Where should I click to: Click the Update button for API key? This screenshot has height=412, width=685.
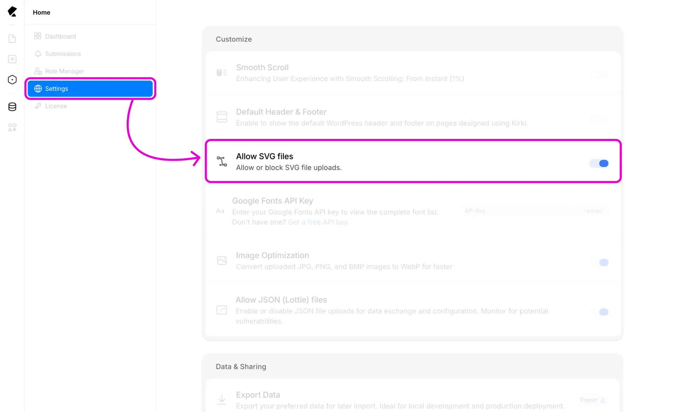click(593, 211)
